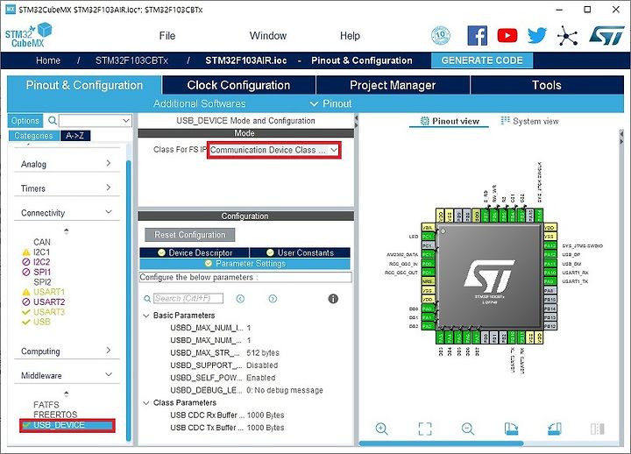Open Additional Softwares
The image size is (631, 454).
coord(199,103)
